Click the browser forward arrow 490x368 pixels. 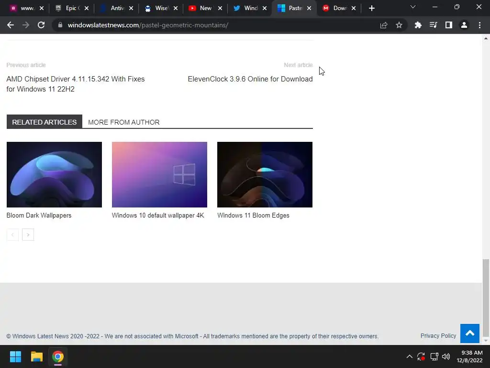[26, 25]
